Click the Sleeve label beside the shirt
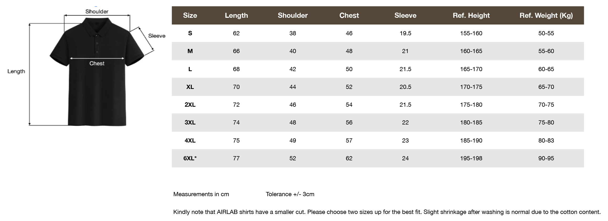Viewport: 608px width, 221px height. click(157, 36)
